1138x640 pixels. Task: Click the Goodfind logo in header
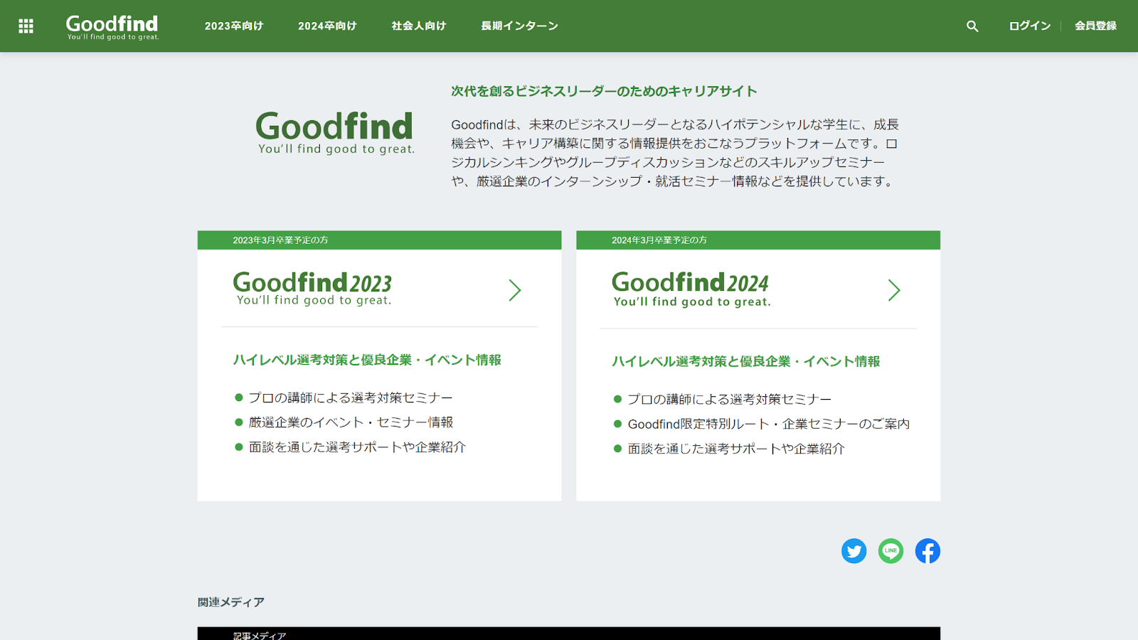click(112, 27)
